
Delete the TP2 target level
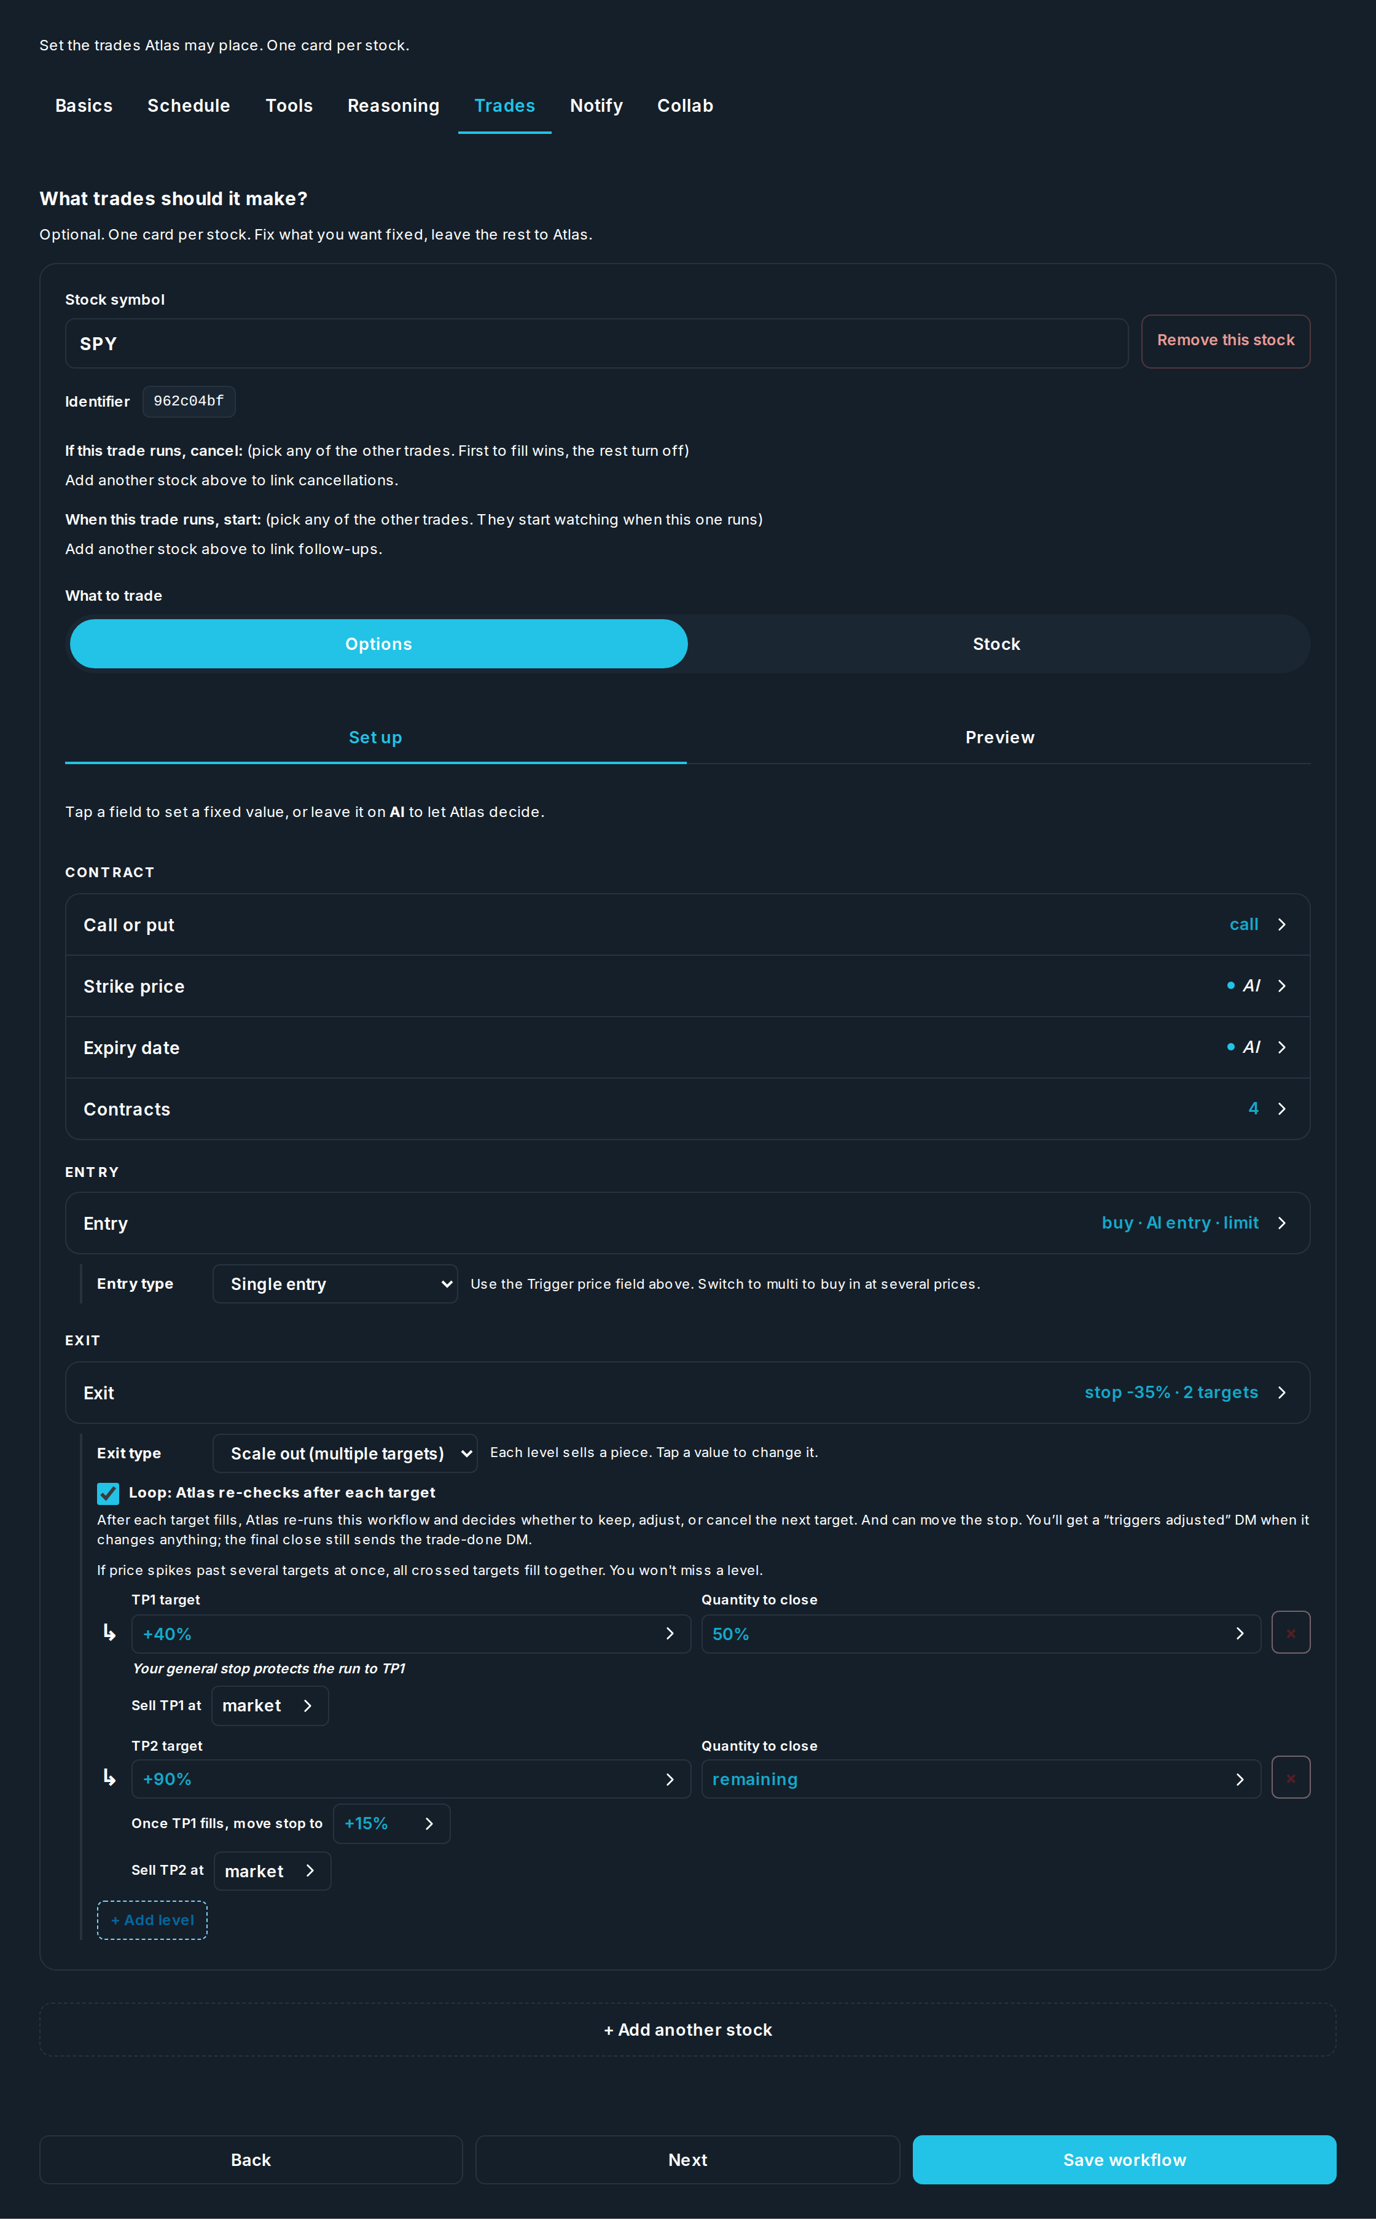(1289, 1778)
